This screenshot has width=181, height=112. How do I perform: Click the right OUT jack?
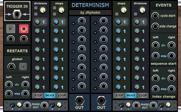[101, 100]
